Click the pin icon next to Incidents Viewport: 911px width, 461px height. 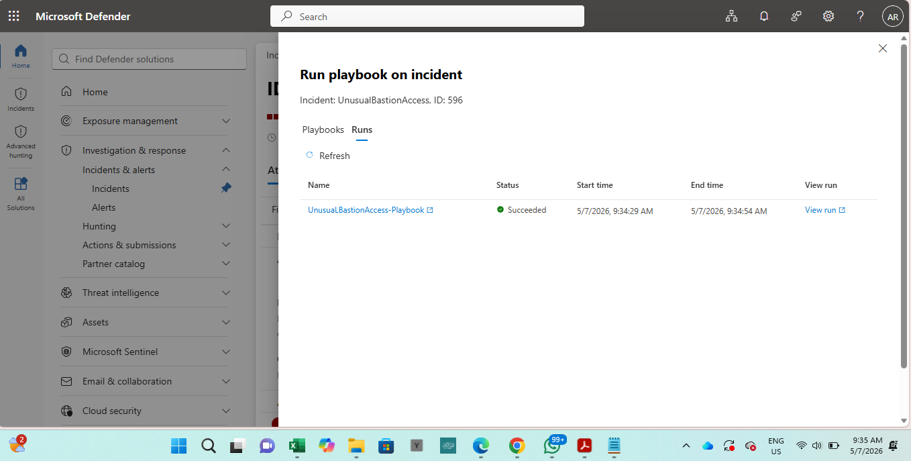point(226,189)
